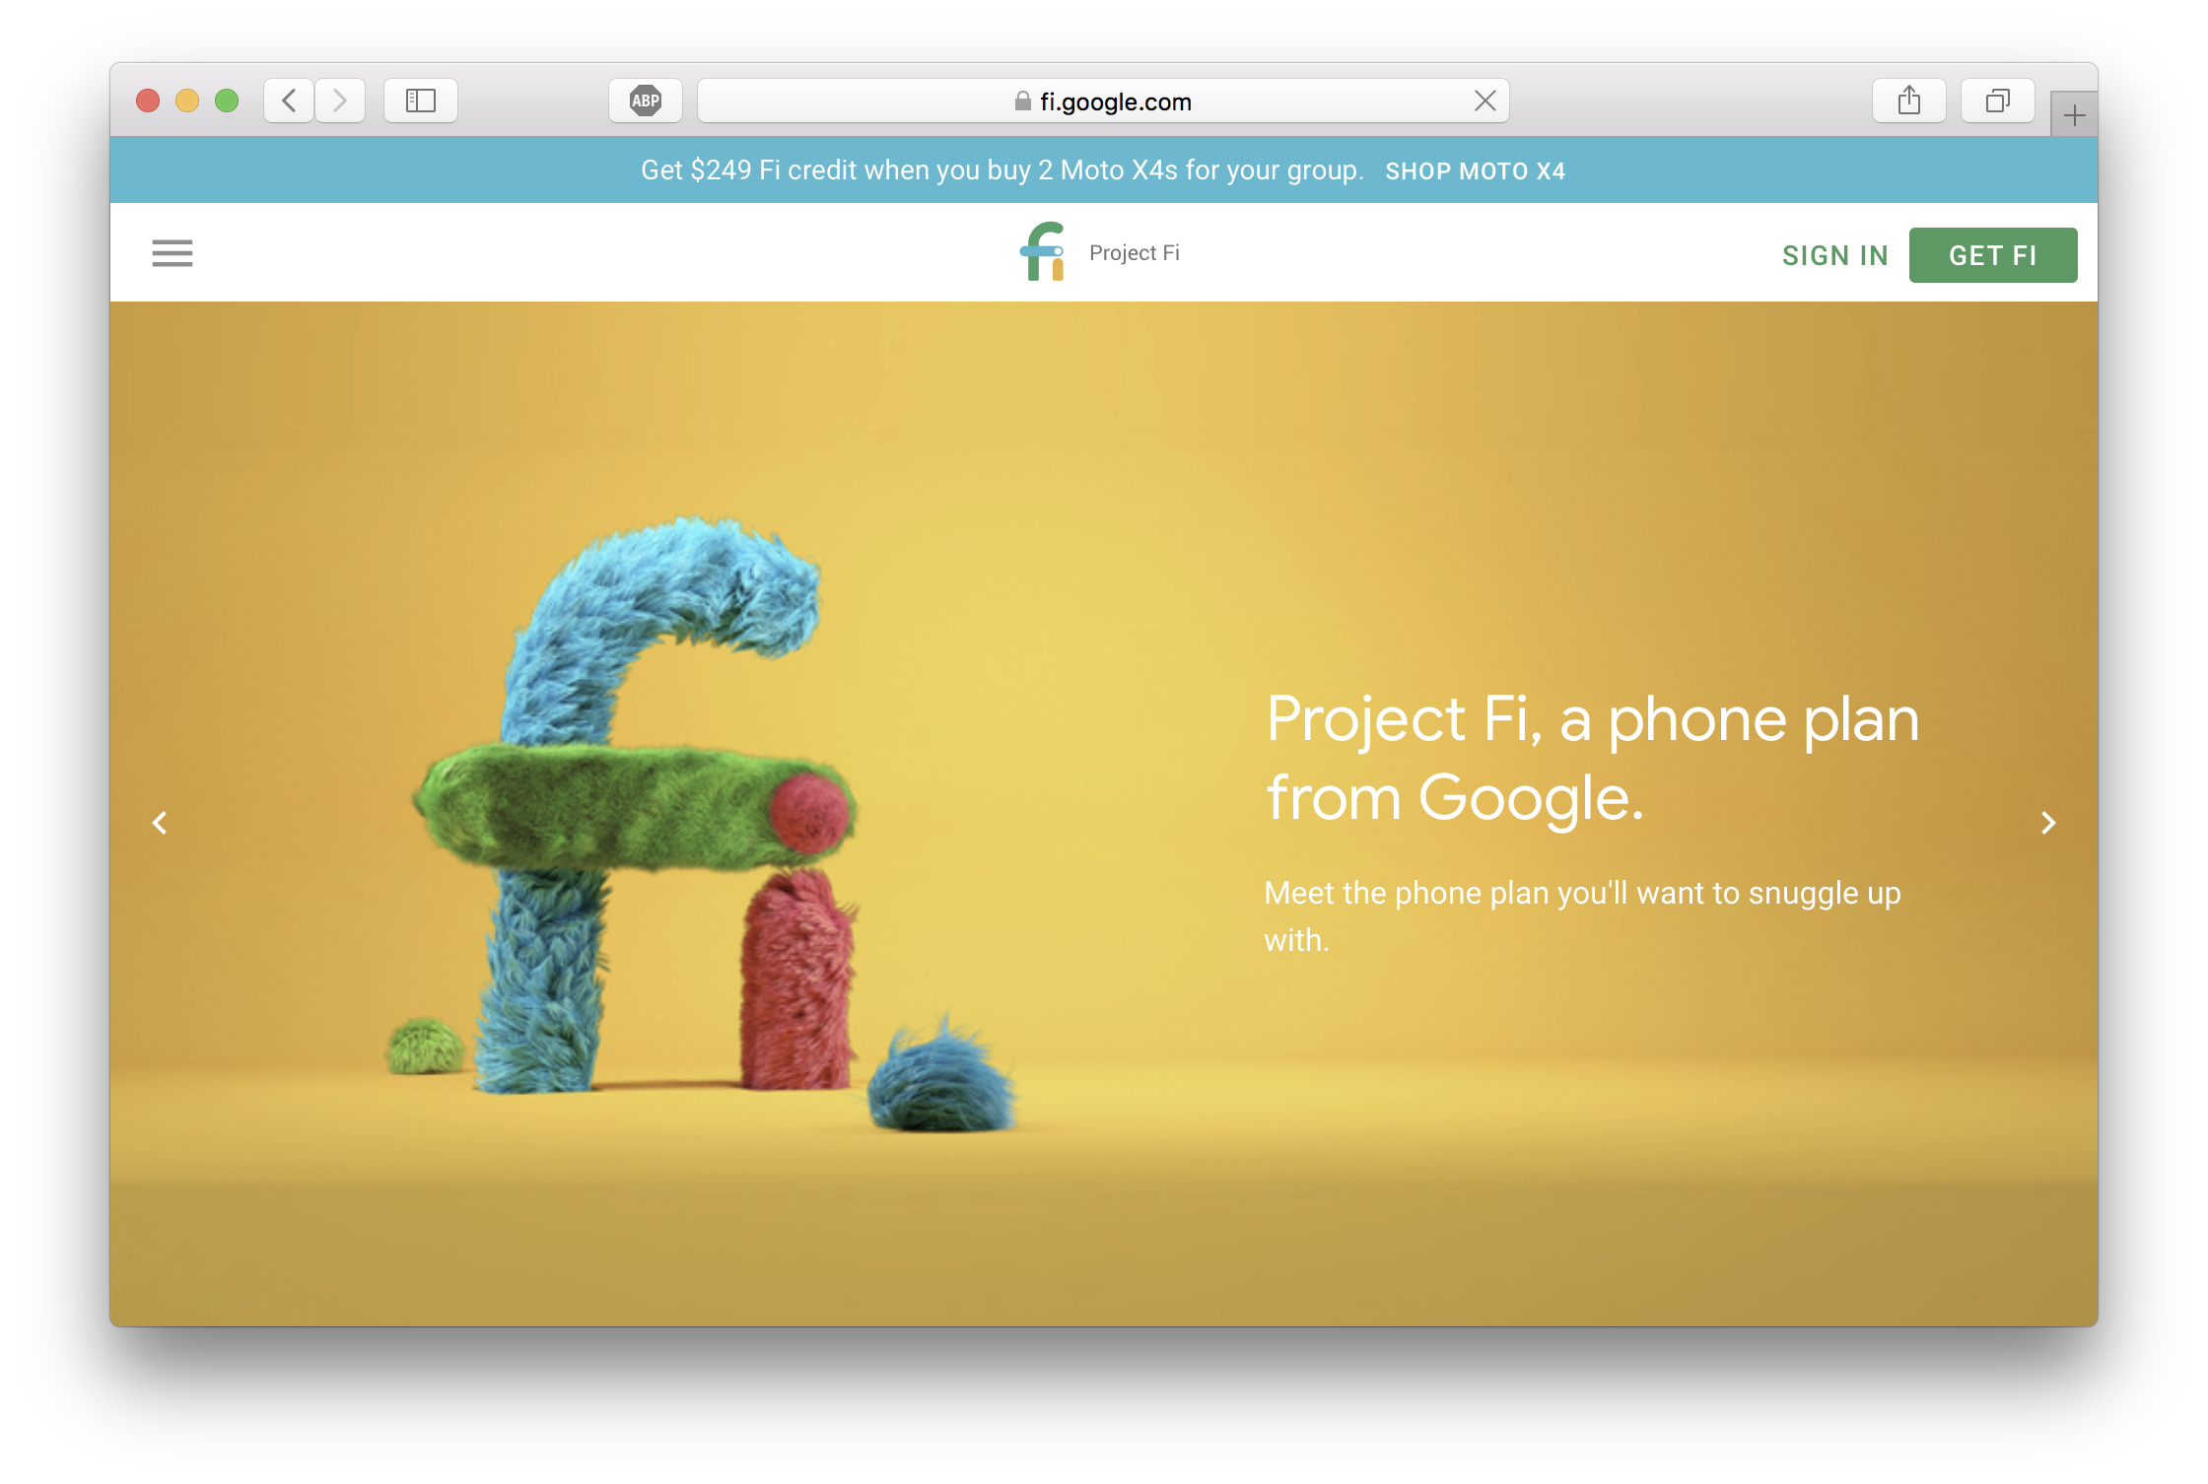The width and height of the screenshot is (2208, 1484).
Task: Open the AdBlock Plus extension icon
Action: coord(646,101)
